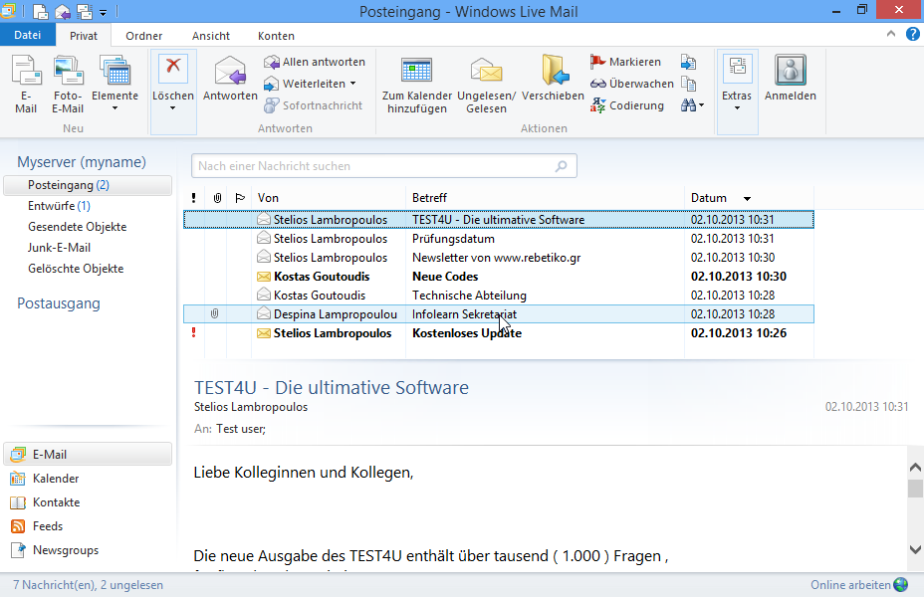Select the E-Mail view shortcut
The height and width of the screenshot is (597, 924).
[x=88, y=455]
